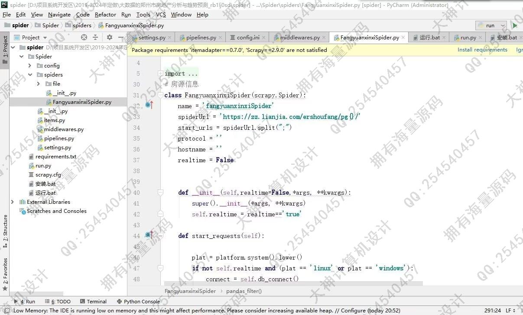This screenshot has height=315, width=523.
Task: Click the 291:24 cursor position indicator
Action: pyautogui.click(x=493, y=310)
